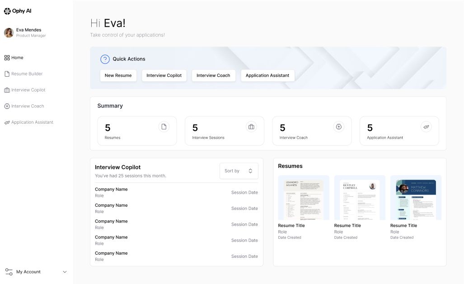
Task: Click the briefcase icon in Interview Sessions card
Action: [x=251, y=127]
